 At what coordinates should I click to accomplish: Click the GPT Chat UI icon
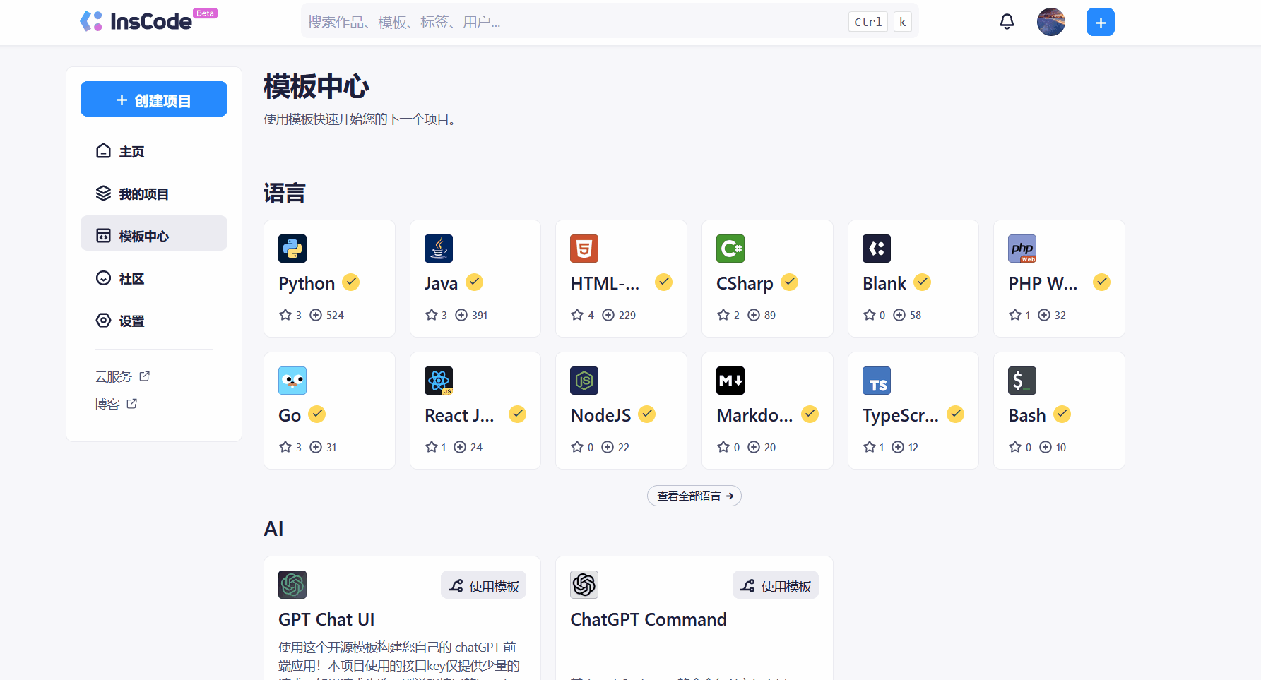point(292,585)
